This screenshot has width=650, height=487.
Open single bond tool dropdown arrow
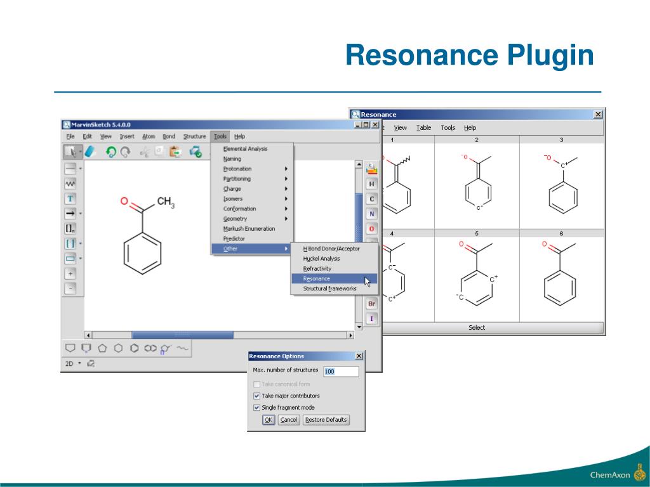point(81,169)
